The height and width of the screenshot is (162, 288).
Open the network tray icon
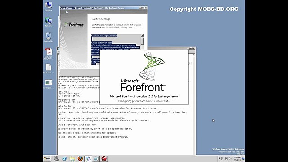pos(226,158)
